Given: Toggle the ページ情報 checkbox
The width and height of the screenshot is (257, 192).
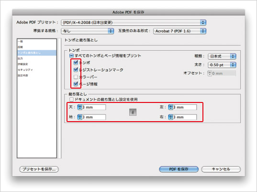Looking at the screenshot, I should click(76, 84).
